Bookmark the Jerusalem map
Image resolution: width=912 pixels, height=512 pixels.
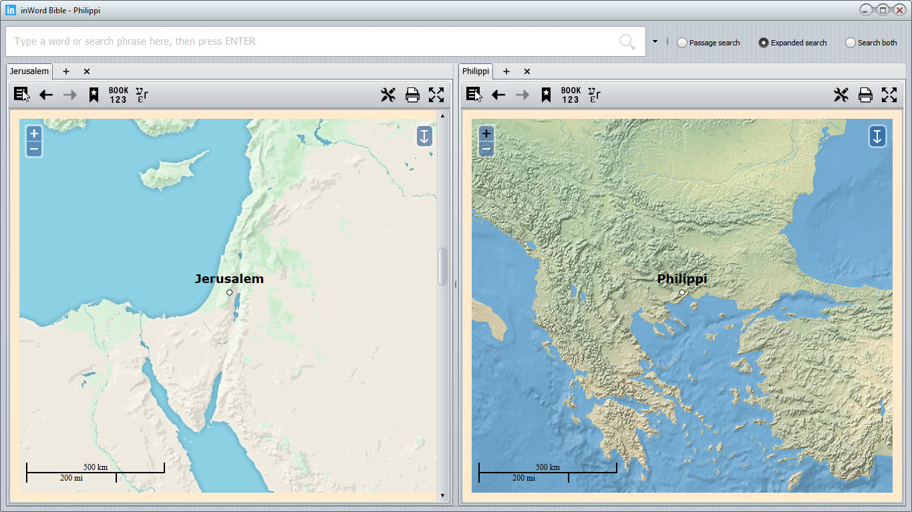coord(94,95)
